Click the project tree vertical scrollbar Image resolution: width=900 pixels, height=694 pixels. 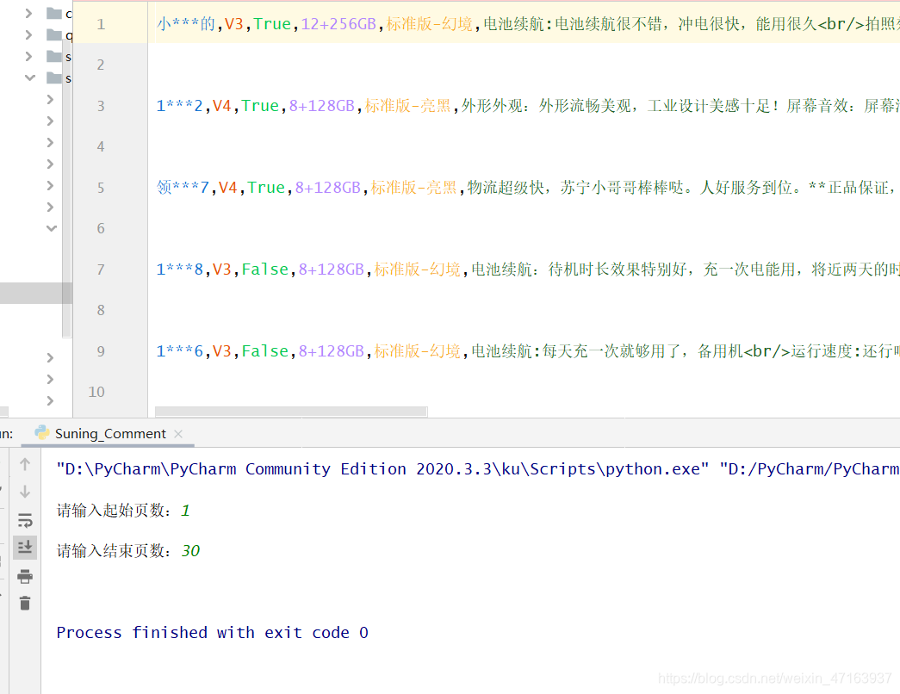point(66,189)
